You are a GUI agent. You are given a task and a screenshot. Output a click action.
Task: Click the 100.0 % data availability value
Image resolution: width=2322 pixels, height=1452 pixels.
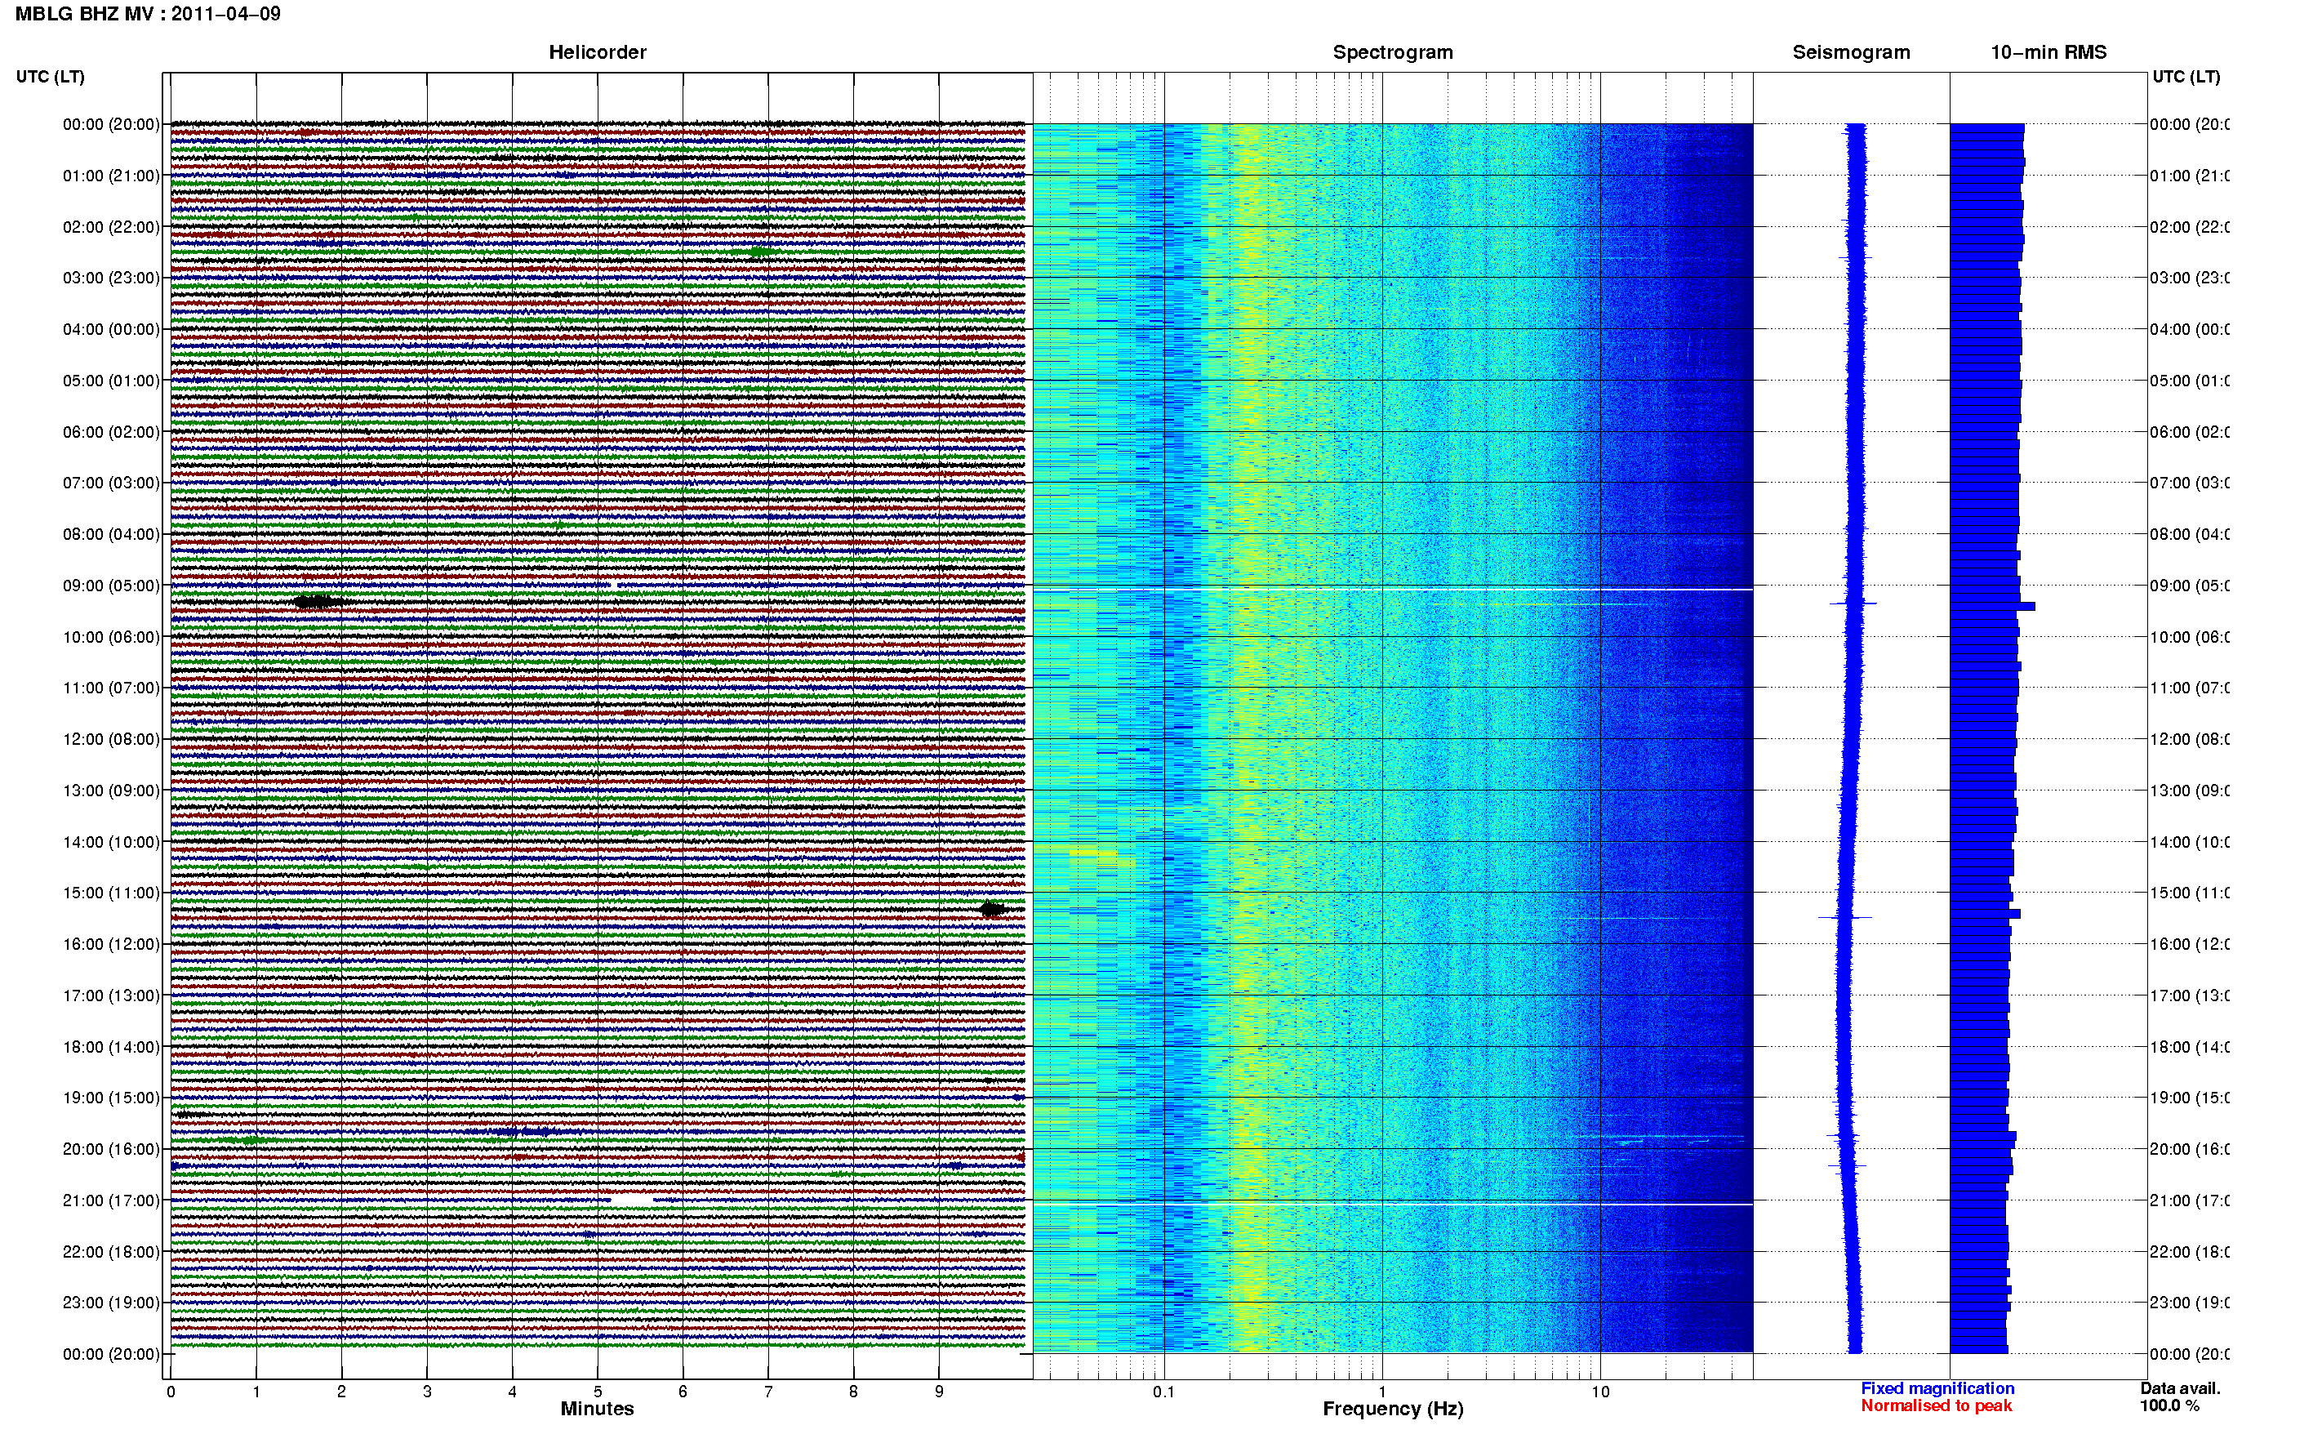click(x=2169, y=1406)
